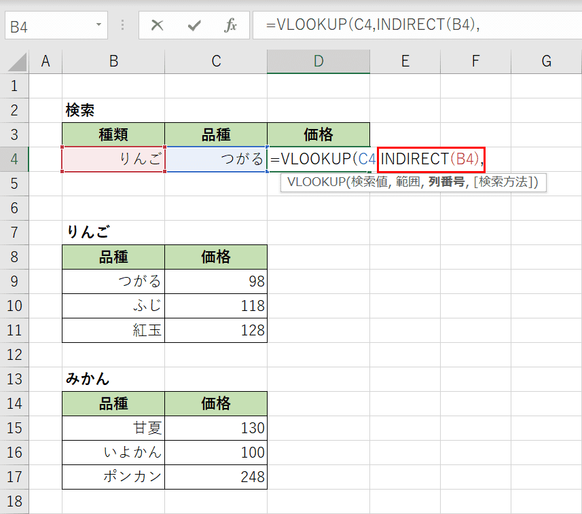Select cell 甘夏
The width and height of the screenshot is (582, 514).
113,428
